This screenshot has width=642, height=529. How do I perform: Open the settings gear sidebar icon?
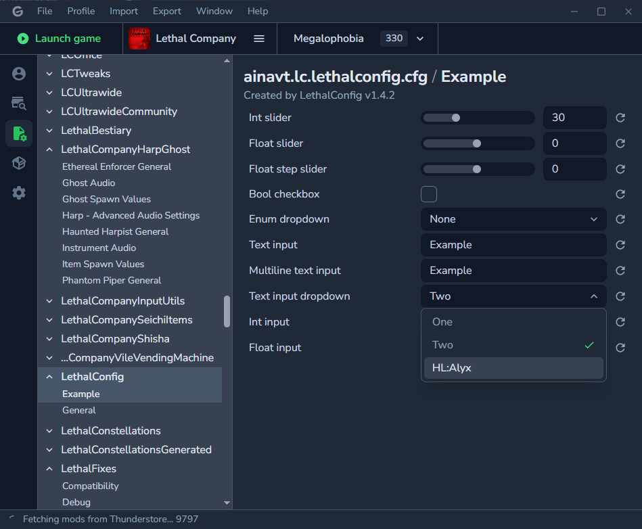click(x=19, y=193)
